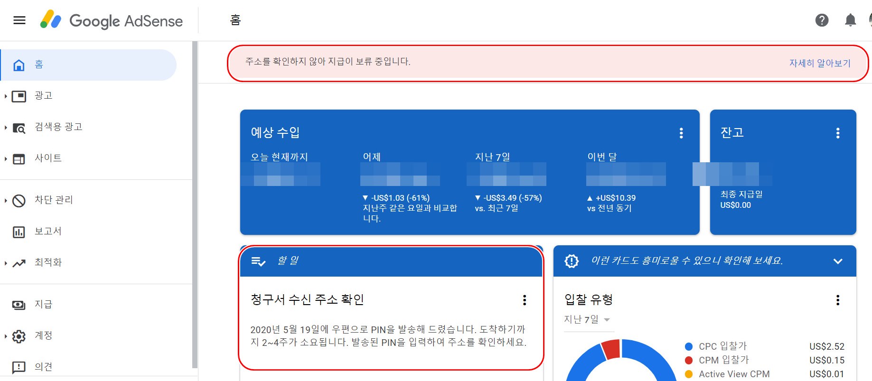The width and height of the screenshot is (872, 381).
Task: Expand the 검색용 광고 sidebar arrow
Action: [6, 128]
